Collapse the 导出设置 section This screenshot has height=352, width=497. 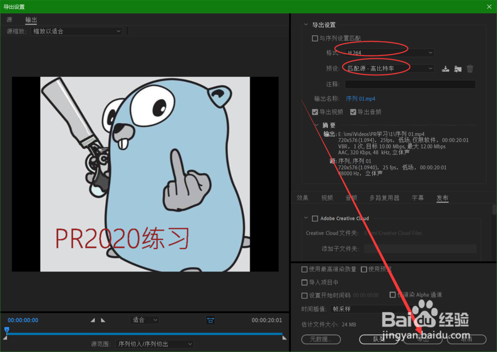click(x=306, y=24)
